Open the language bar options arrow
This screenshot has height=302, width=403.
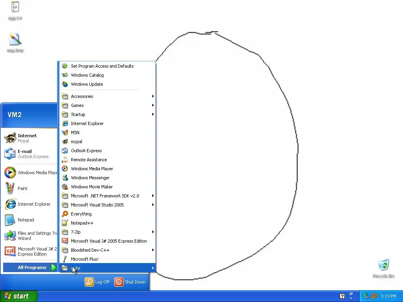(351, 298)
